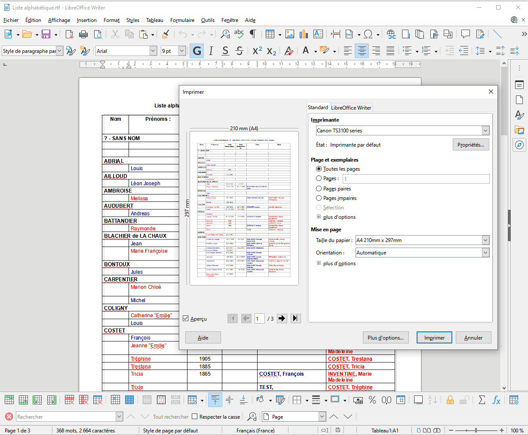Uncheck the Aperçu preview checkbox
Screen dimensions: 528x435
185,319
